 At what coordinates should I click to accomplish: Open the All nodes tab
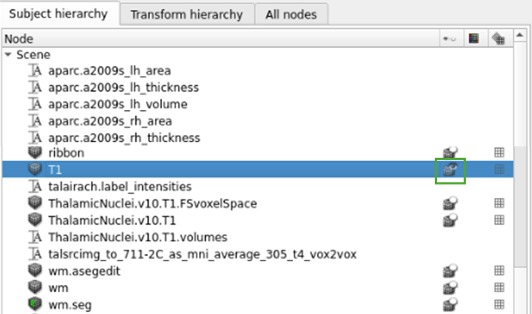coord(296,14)
